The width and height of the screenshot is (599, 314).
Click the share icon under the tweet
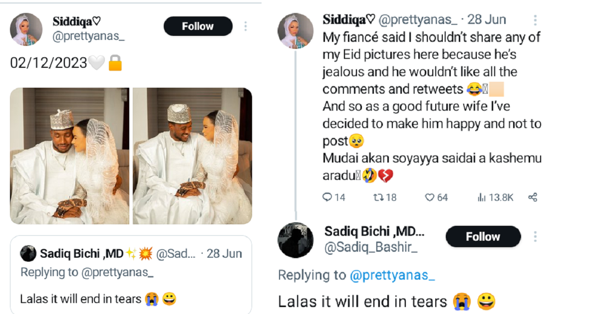click(533, 198)
